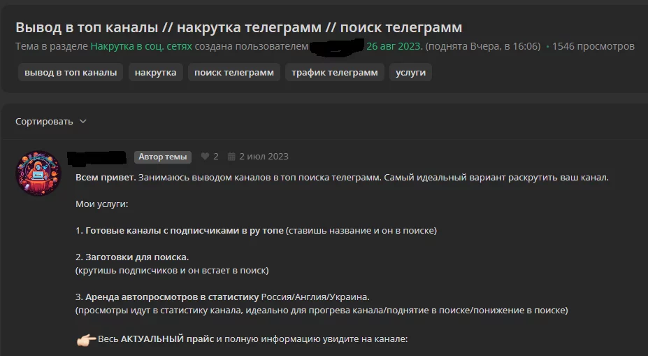Click the 'Автор темы' badge
The width and height of the screenshot is (648, 356).
pyautogui.click(x=162, y=157)
